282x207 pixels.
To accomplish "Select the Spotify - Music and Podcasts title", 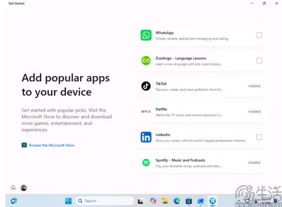I will [x=180, y=160].
